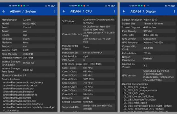Select Internal Storage Total Space 107.00 GB

coord(28,63)
